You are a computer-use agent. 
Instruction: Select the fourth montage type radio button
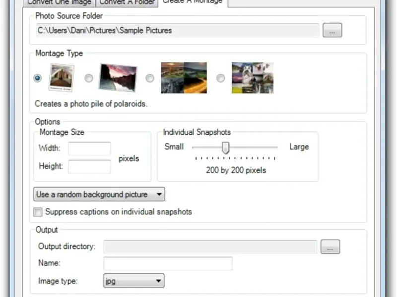(x=221, y=78)
